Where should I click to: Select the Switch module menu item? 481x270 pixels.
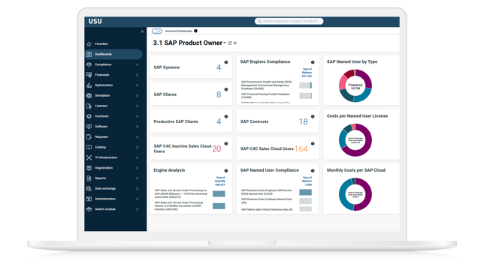pyautogui.click(x=113, y=209)
